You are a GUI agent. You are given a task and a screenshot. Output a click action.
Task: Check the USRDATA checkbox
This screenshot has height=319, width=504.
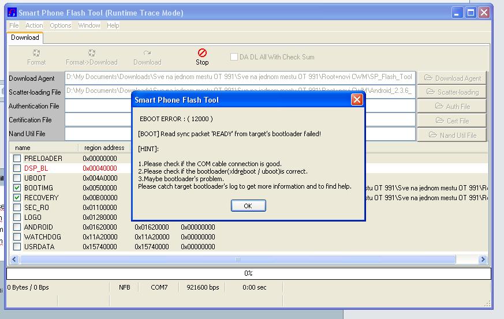pyautogui.click(x=17, y=247)
